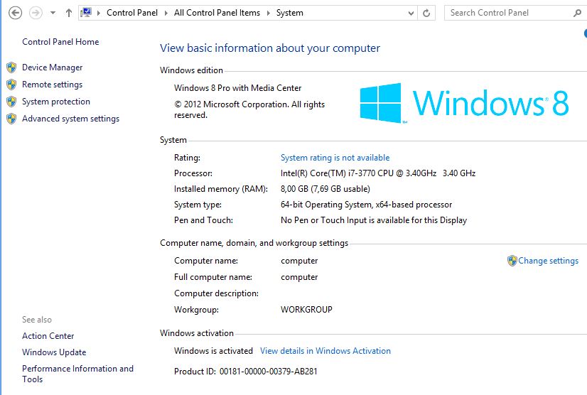The image size is (587, 395).
Task: Click the Processor value Intel Core i7-3770
Action: [378, 173]
